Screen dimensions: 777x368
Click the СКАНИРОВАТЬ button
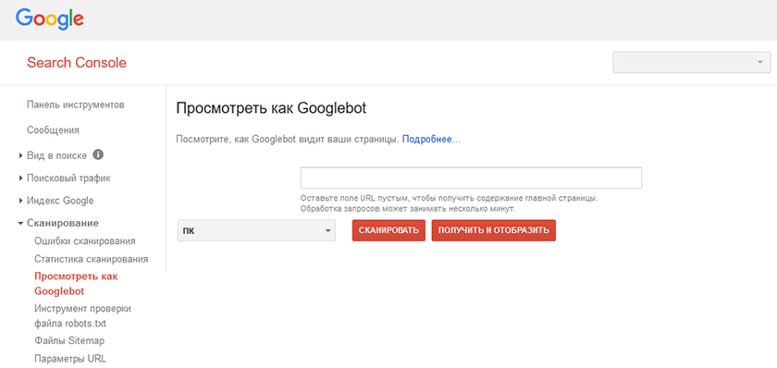(x=388, y=231)
